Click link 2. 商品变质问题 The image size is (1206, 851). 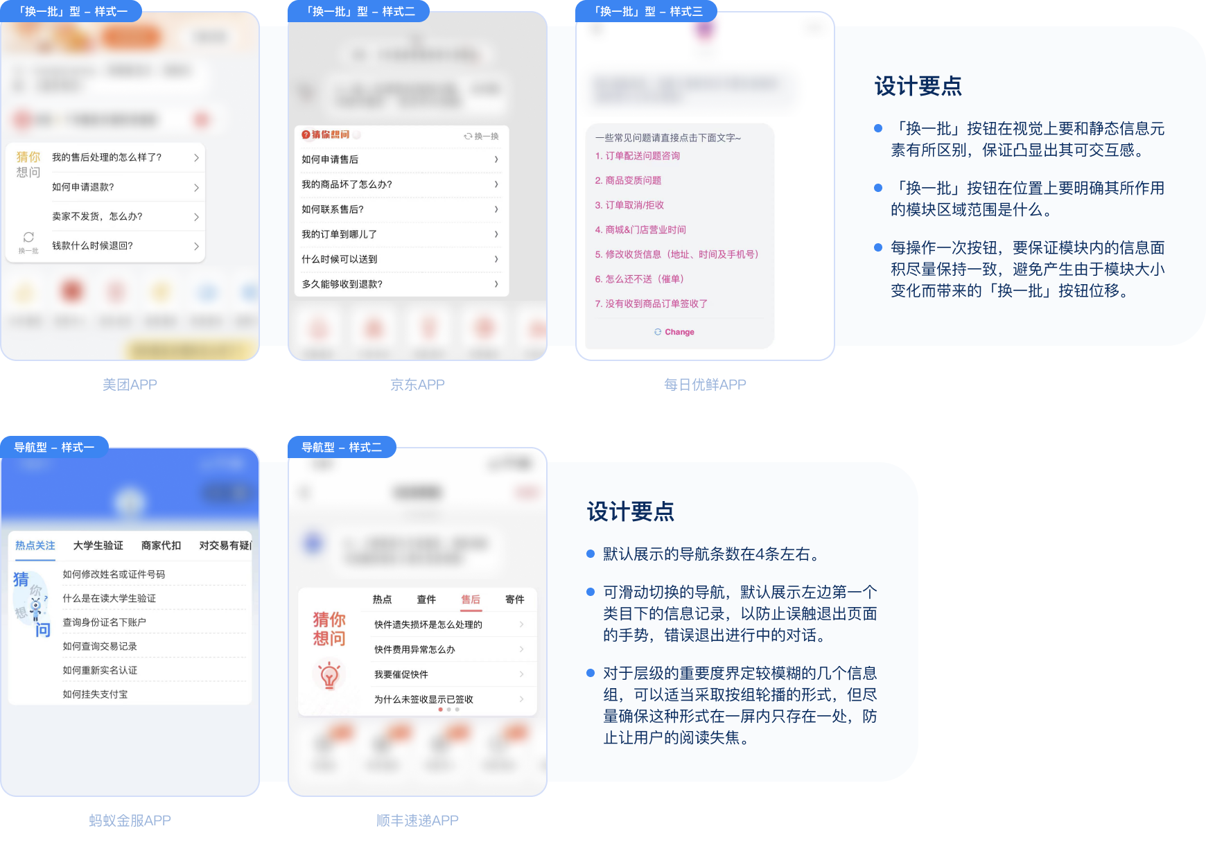[628, 180]
